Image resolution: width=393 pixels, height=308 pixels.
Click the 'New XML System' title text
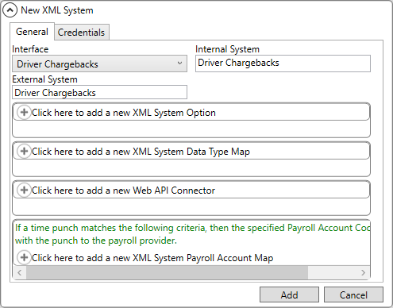pos(57,10)
